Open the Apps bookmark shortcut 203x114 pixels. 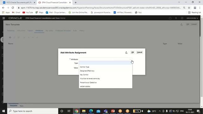pos(6,12)
